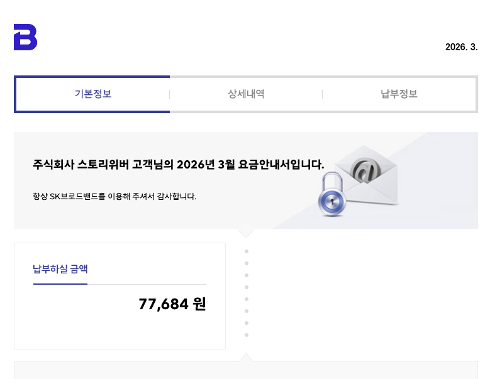This screenshot has width=490, height=379.
Task: Click the dotted vertical divider
Action: click(x=246, y=293)
